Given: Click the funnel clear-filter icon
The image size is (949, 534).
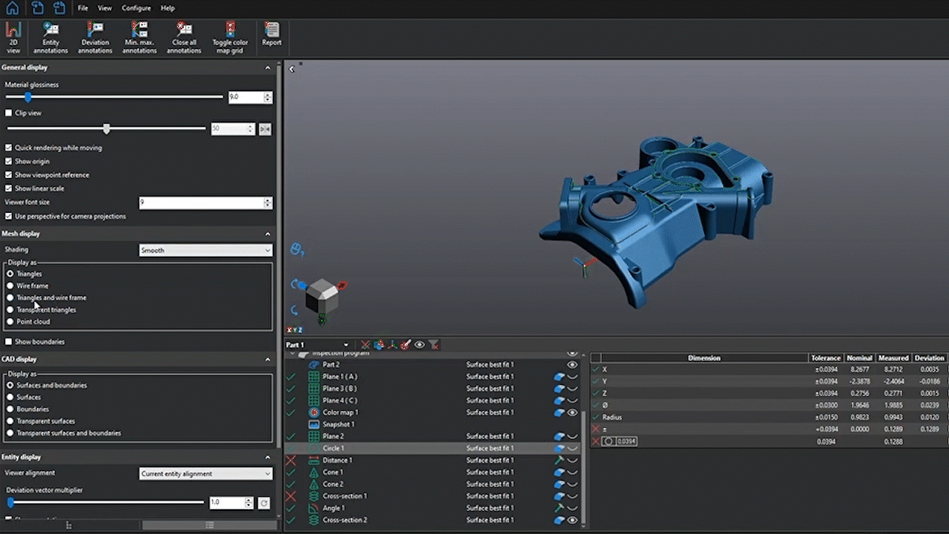Looking at the screenshot, I should tap(434, 345).
